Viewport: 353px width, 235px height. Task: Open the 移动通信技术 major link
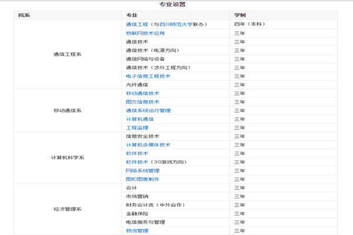[142, 93]
